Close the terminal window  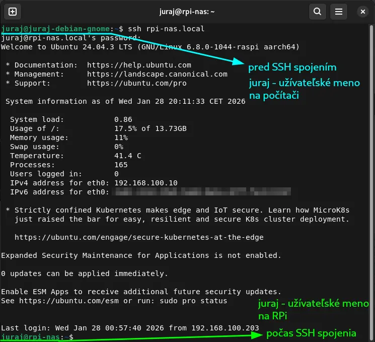pyautogui.click(x=362, y=11)
